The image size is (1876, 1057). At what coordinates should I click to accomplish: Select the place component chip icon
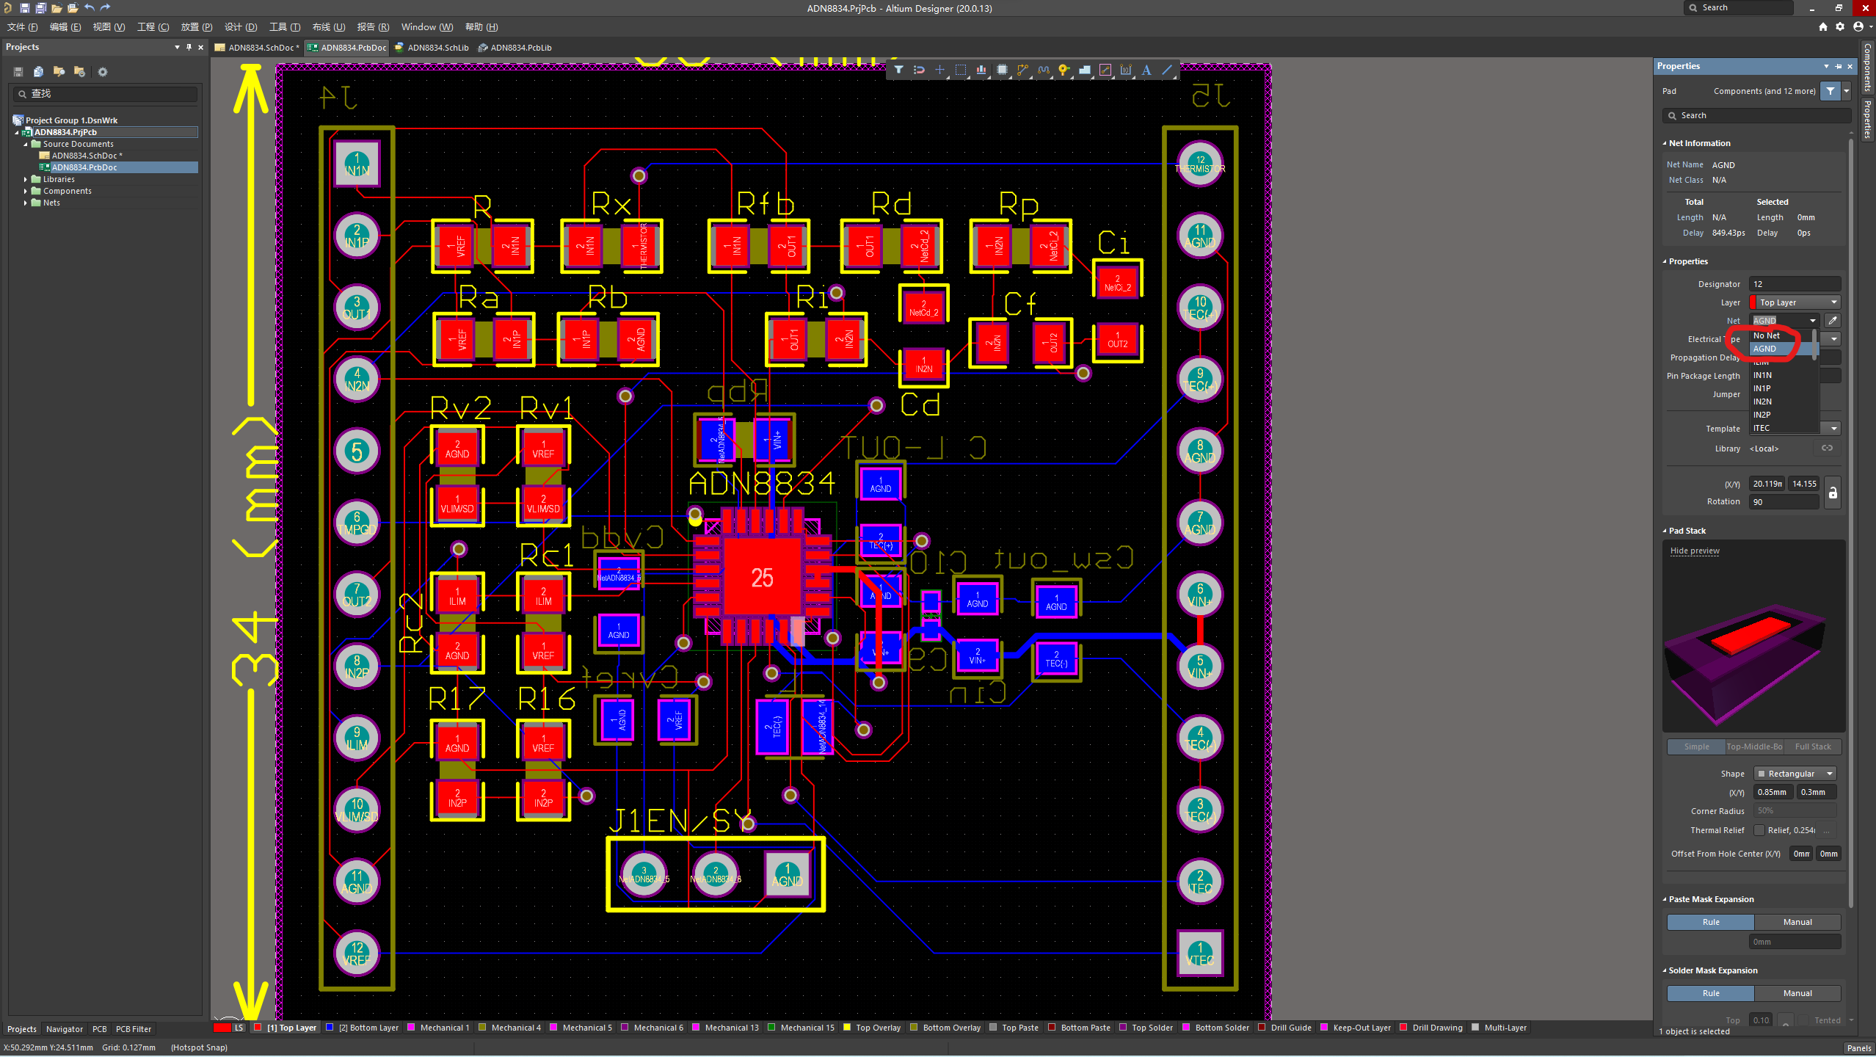1002,70
